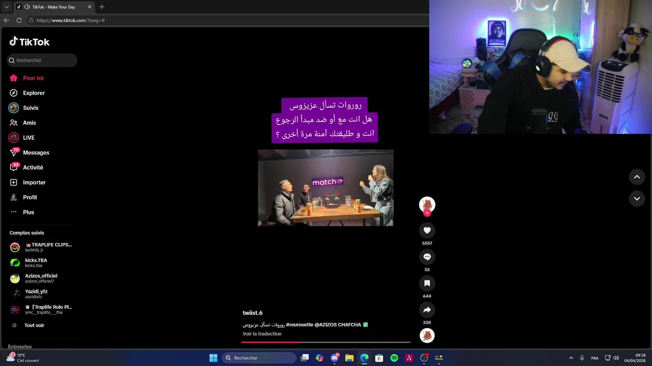Image resolution: width=652 pixels, height=366 pixels.
Task: Open the red A app on the taskbar
Action: pyautogui.click(x=409, y=358)
